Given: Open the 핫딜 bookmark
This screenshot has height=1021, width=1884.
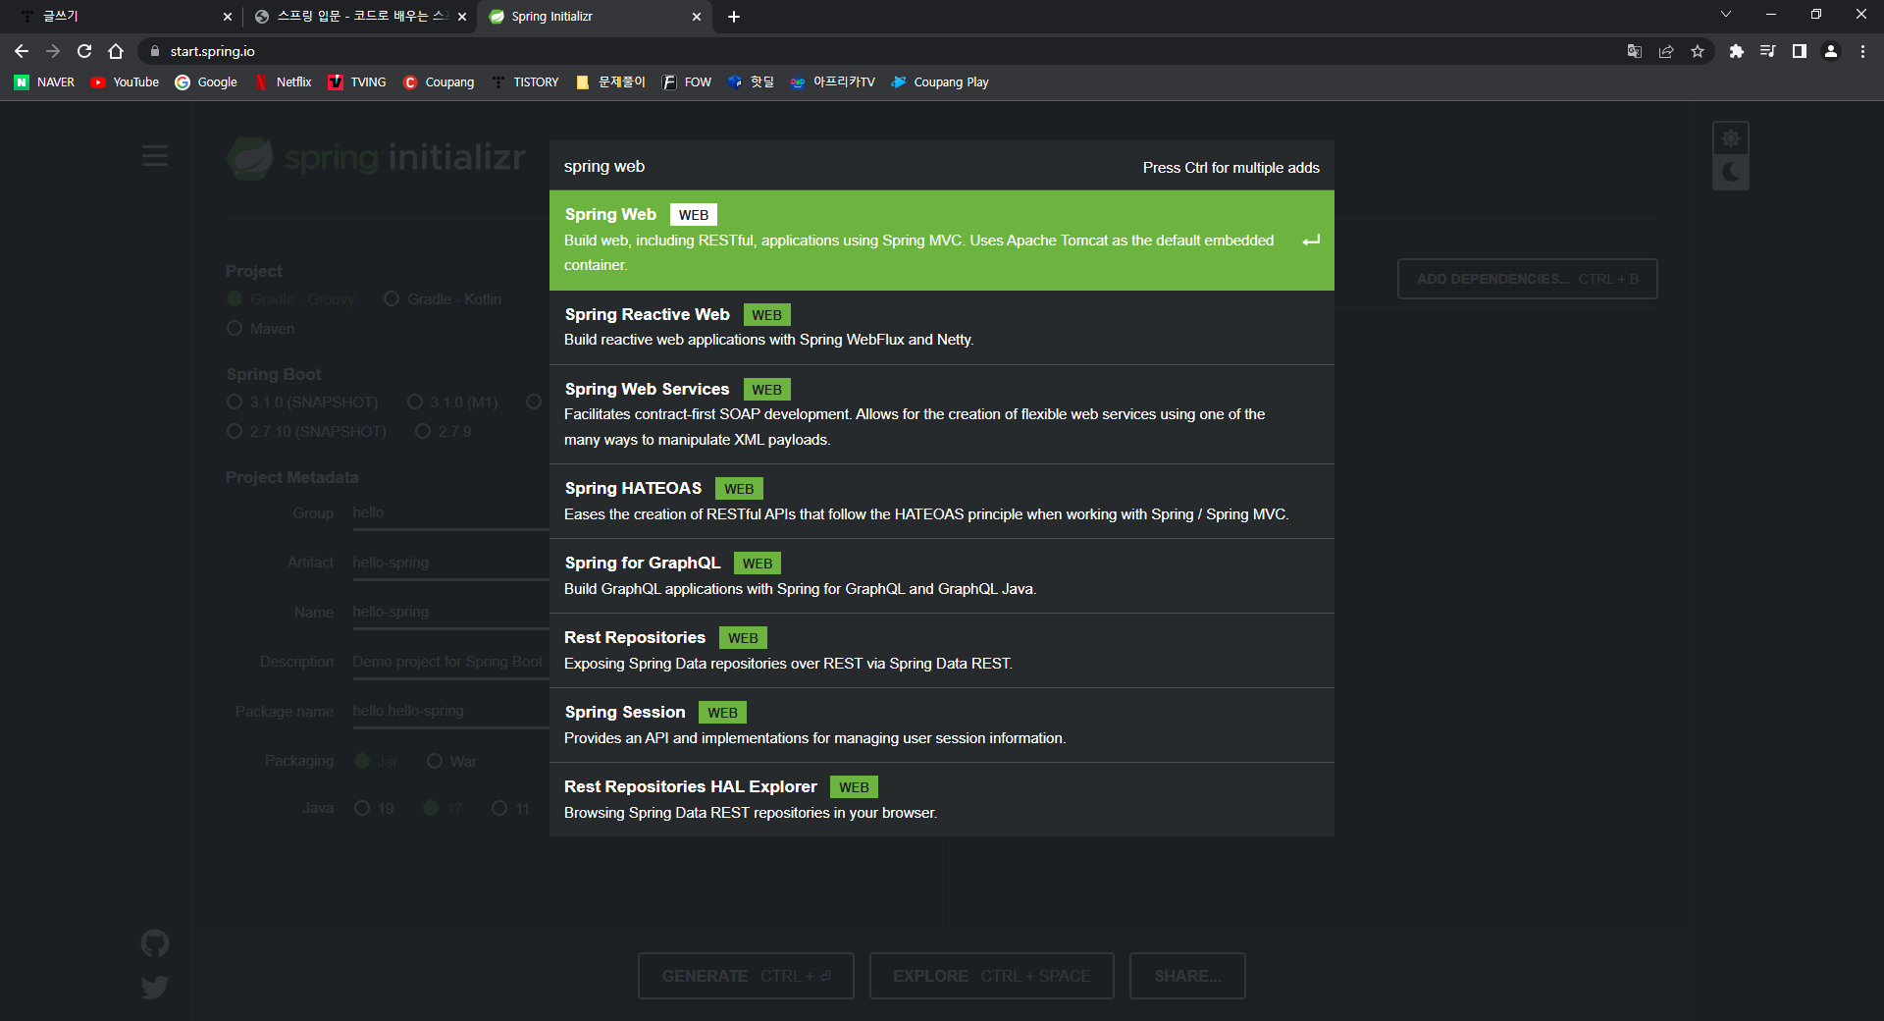Looking at the screenshot, I should click(751, 82).
